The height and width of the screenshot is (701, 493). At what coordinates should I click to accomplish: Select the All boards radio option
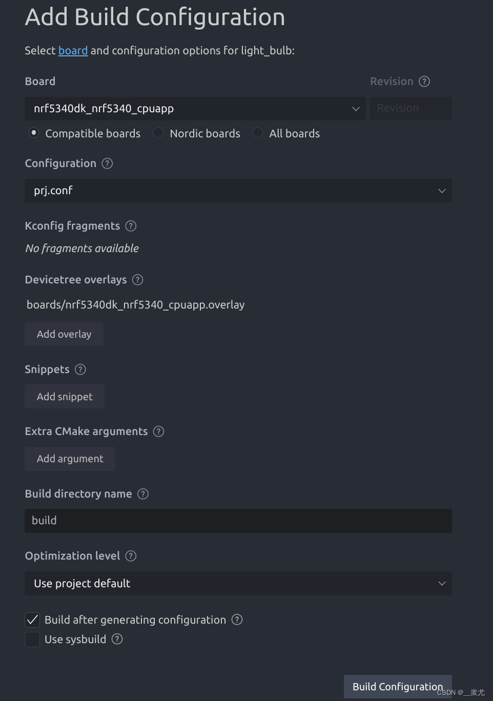(x=258, y=133)
